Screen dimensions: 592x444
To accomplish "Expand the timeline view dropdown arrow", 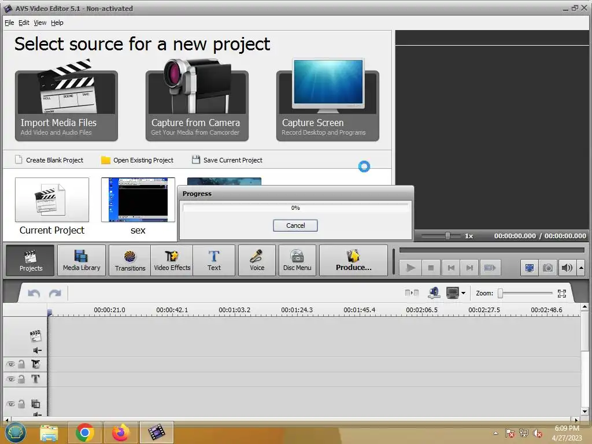I will 463,293.
